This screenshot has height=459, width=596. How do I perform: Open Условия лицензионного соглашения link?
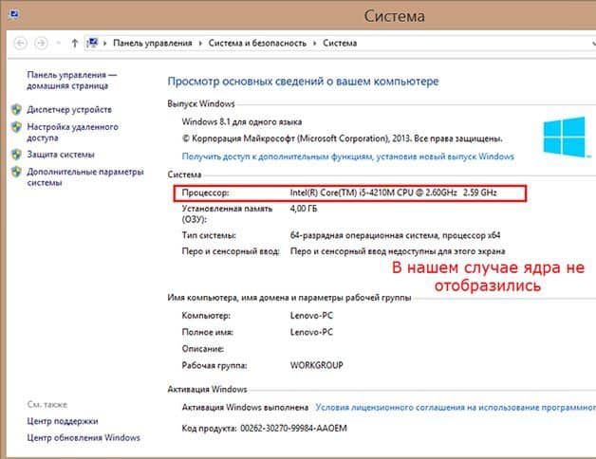point(456,407)
